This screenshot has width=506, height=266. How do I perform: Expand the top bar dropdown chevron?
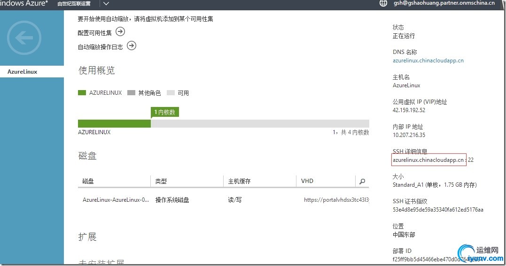(106, 4)
